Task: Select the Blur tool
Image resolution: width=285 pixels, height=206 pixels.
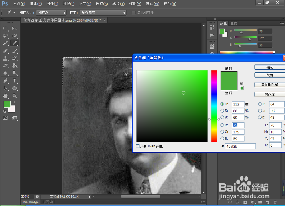Action: pos(5,73)
